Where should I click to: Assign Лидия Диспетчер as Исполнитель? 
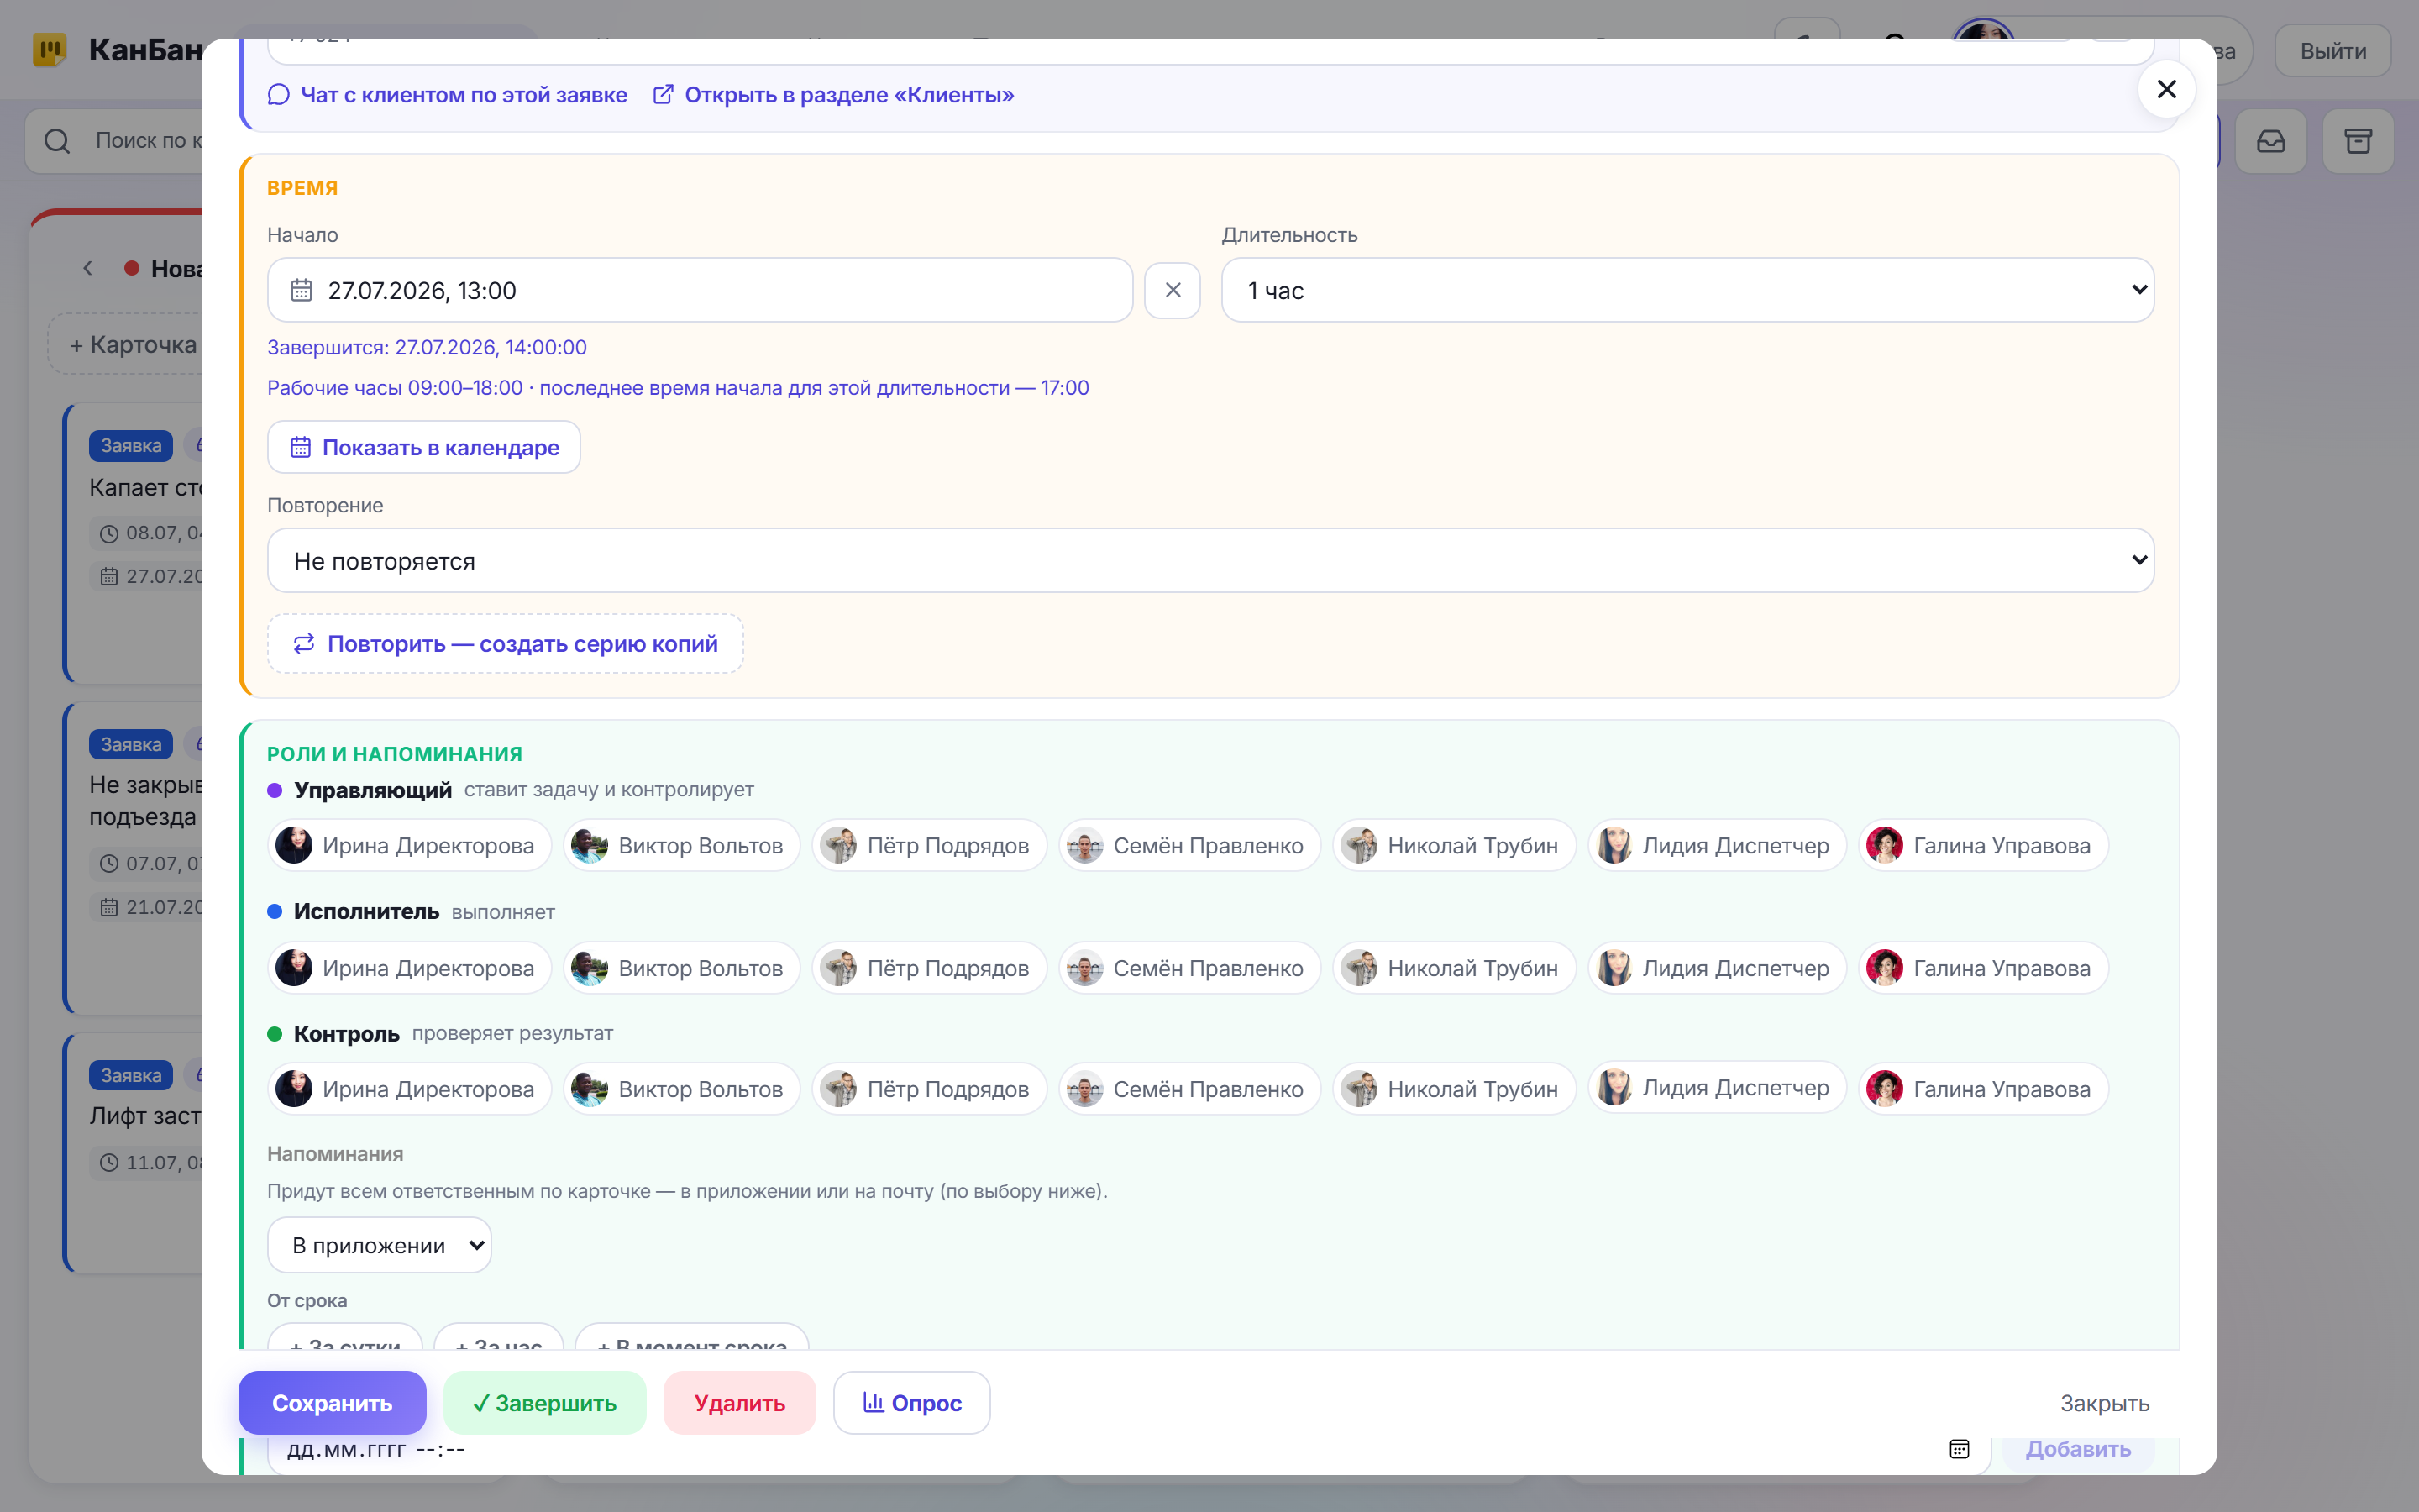click(1716, 968)
